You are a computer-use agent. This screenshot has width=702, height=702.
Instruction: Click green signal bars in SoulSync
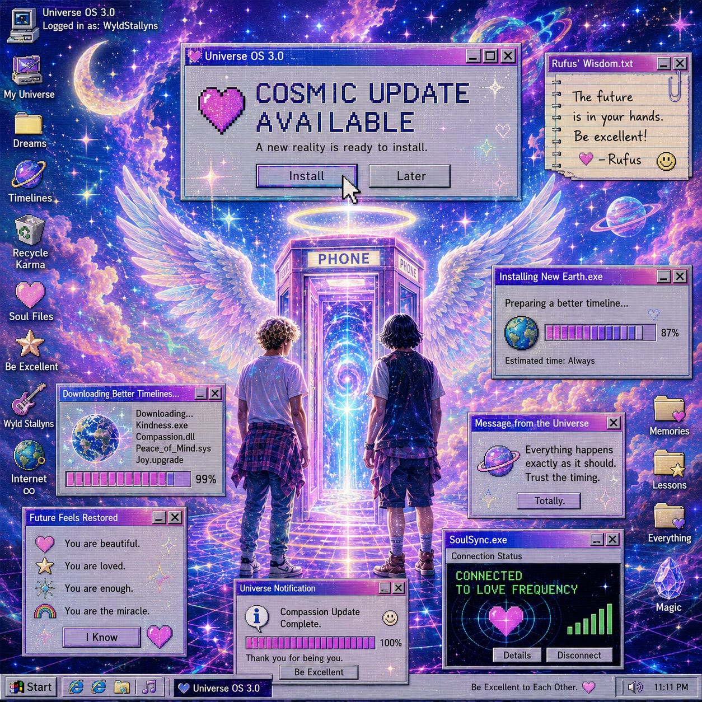click(589, 619)
